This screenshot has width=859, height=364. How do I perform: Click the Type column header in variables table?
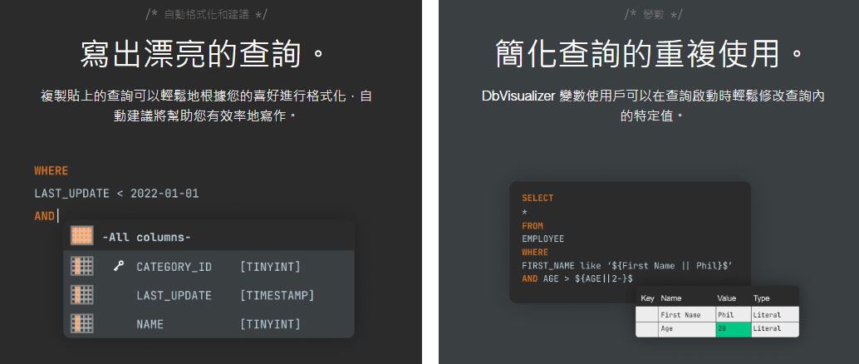pyautogui.click(x=761, y=298)
